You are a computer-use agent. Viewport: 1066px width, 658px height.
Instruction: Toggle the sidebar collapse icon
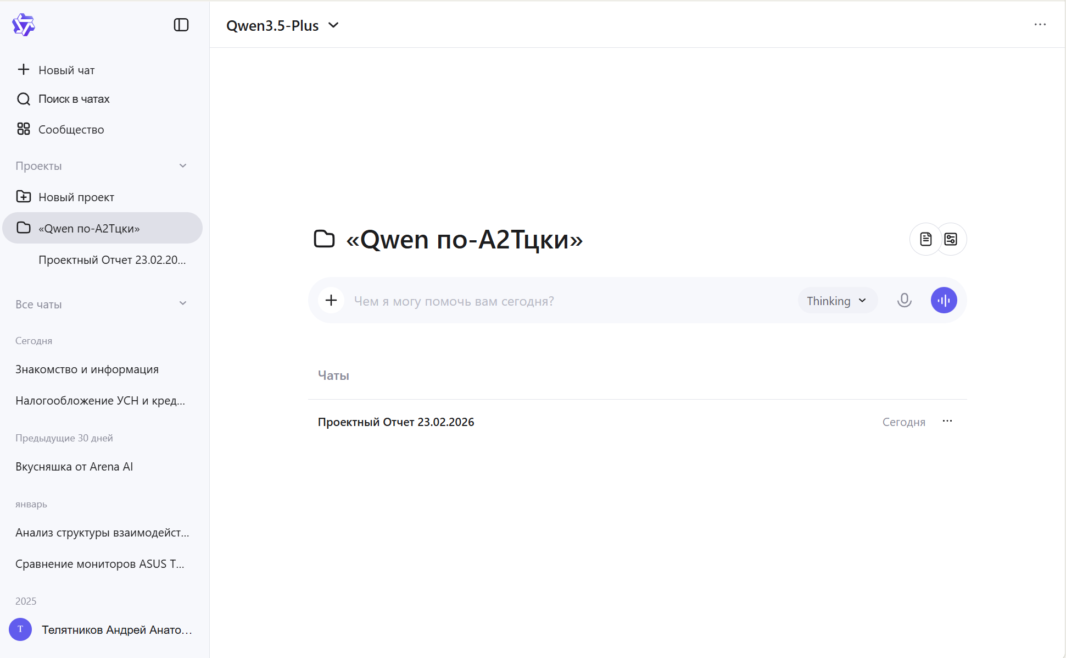coord(181,25)
